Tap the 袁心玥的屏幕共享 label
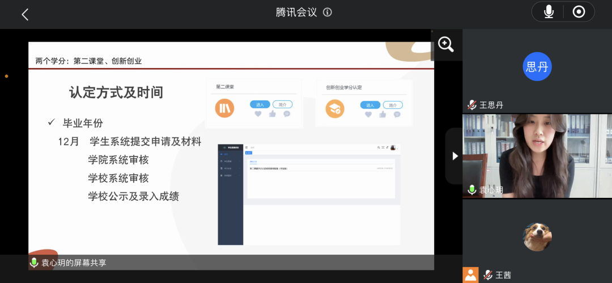 coord(74,263)
